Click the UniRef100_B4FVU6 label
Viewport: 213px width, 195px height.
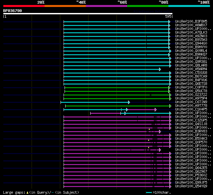click(x=191, y=80)
